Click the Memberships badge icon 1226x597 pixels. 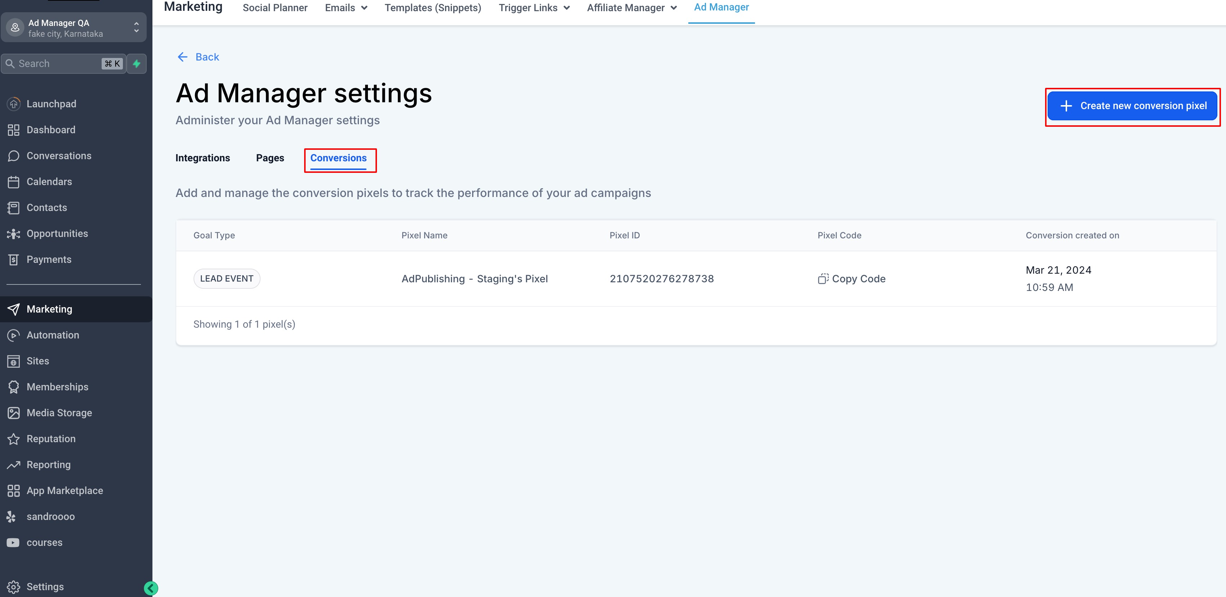[x=14, y=387]
